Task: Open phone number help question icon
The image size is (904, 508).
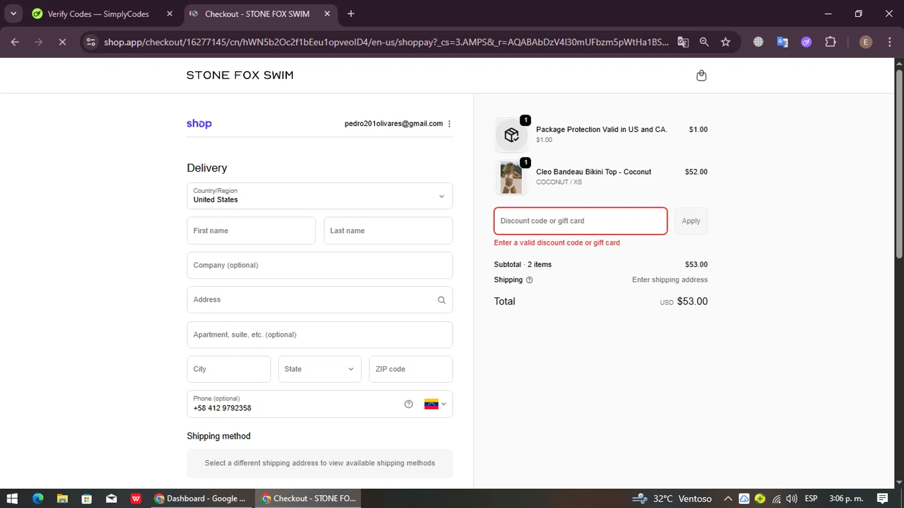Action: (409, 404)
